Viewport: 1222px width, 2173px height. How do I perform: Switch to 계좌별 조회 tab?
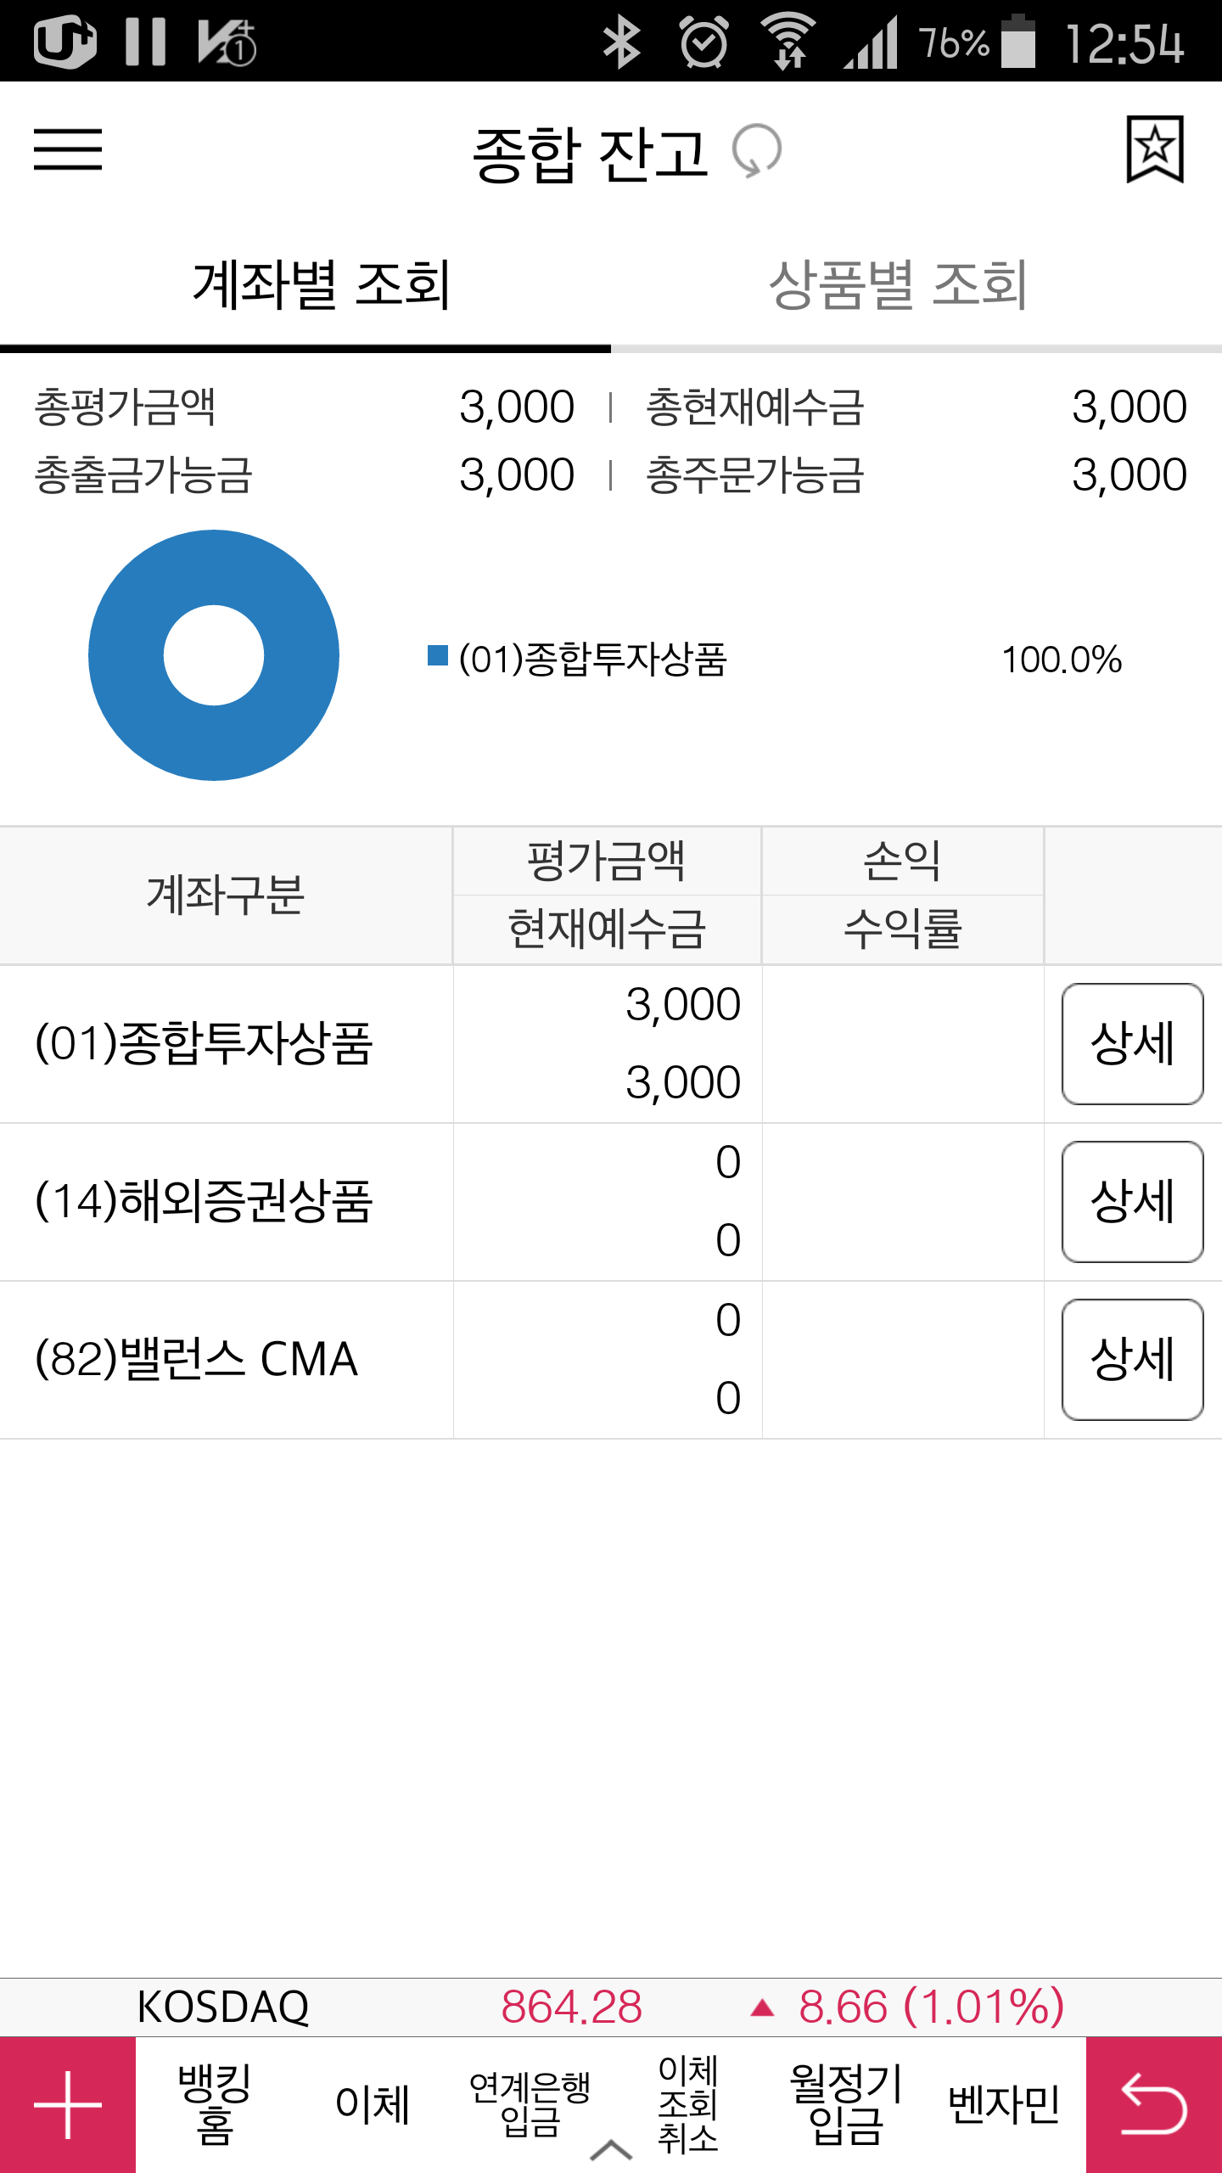(321, 285)
